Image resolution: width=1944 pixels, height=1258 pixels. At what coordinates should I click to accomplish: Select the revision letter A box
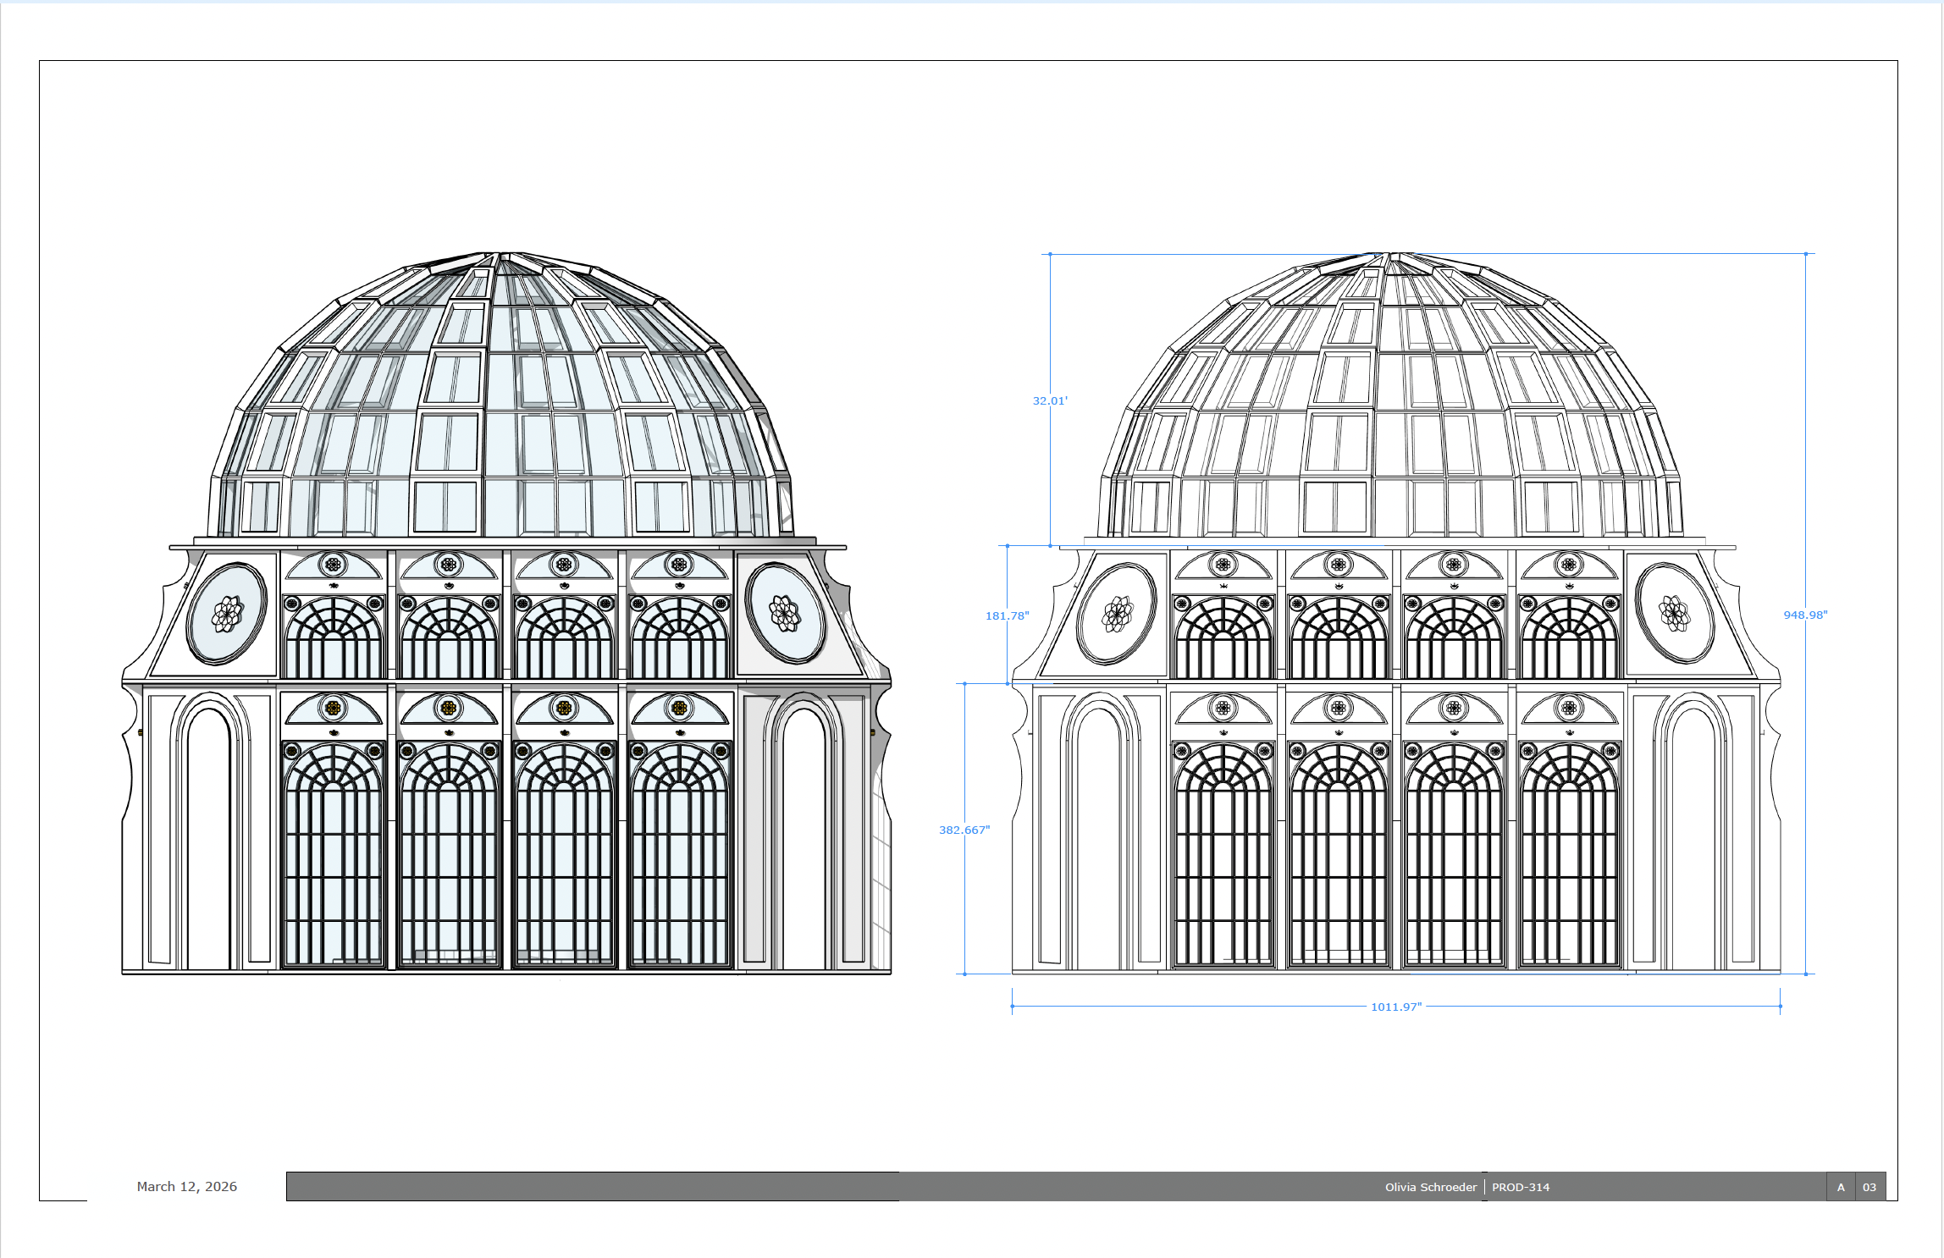point(1841,1187)
